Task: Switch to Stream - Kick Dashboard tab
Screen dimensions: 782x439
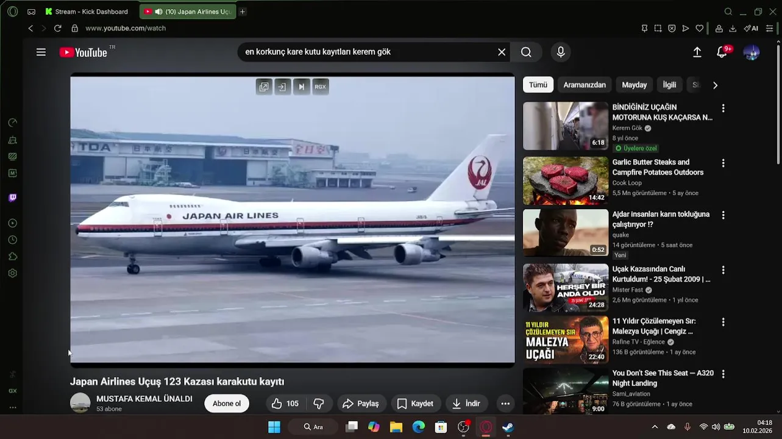Action: coord(87,12)
